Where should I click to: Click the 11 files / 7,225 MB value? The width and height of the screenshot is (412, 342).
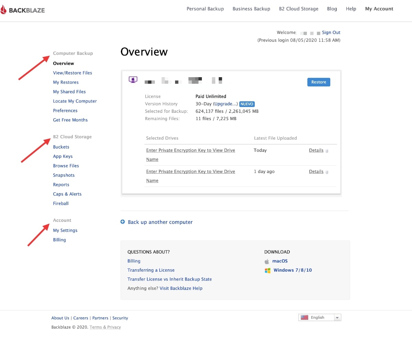pyautogui.click(x=216, y=119)
